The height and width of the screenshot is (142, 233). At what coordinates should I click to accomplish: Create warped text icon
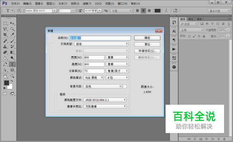click(166, 10)
